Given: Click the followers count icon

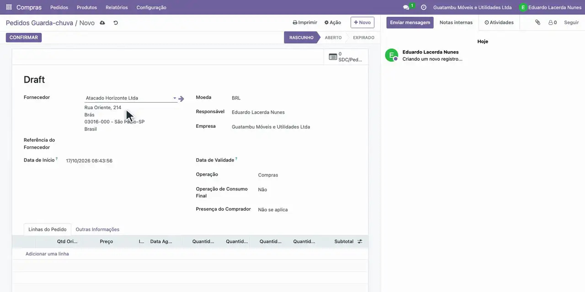Looking at the screenshot, I should click(x=553, y=22).
